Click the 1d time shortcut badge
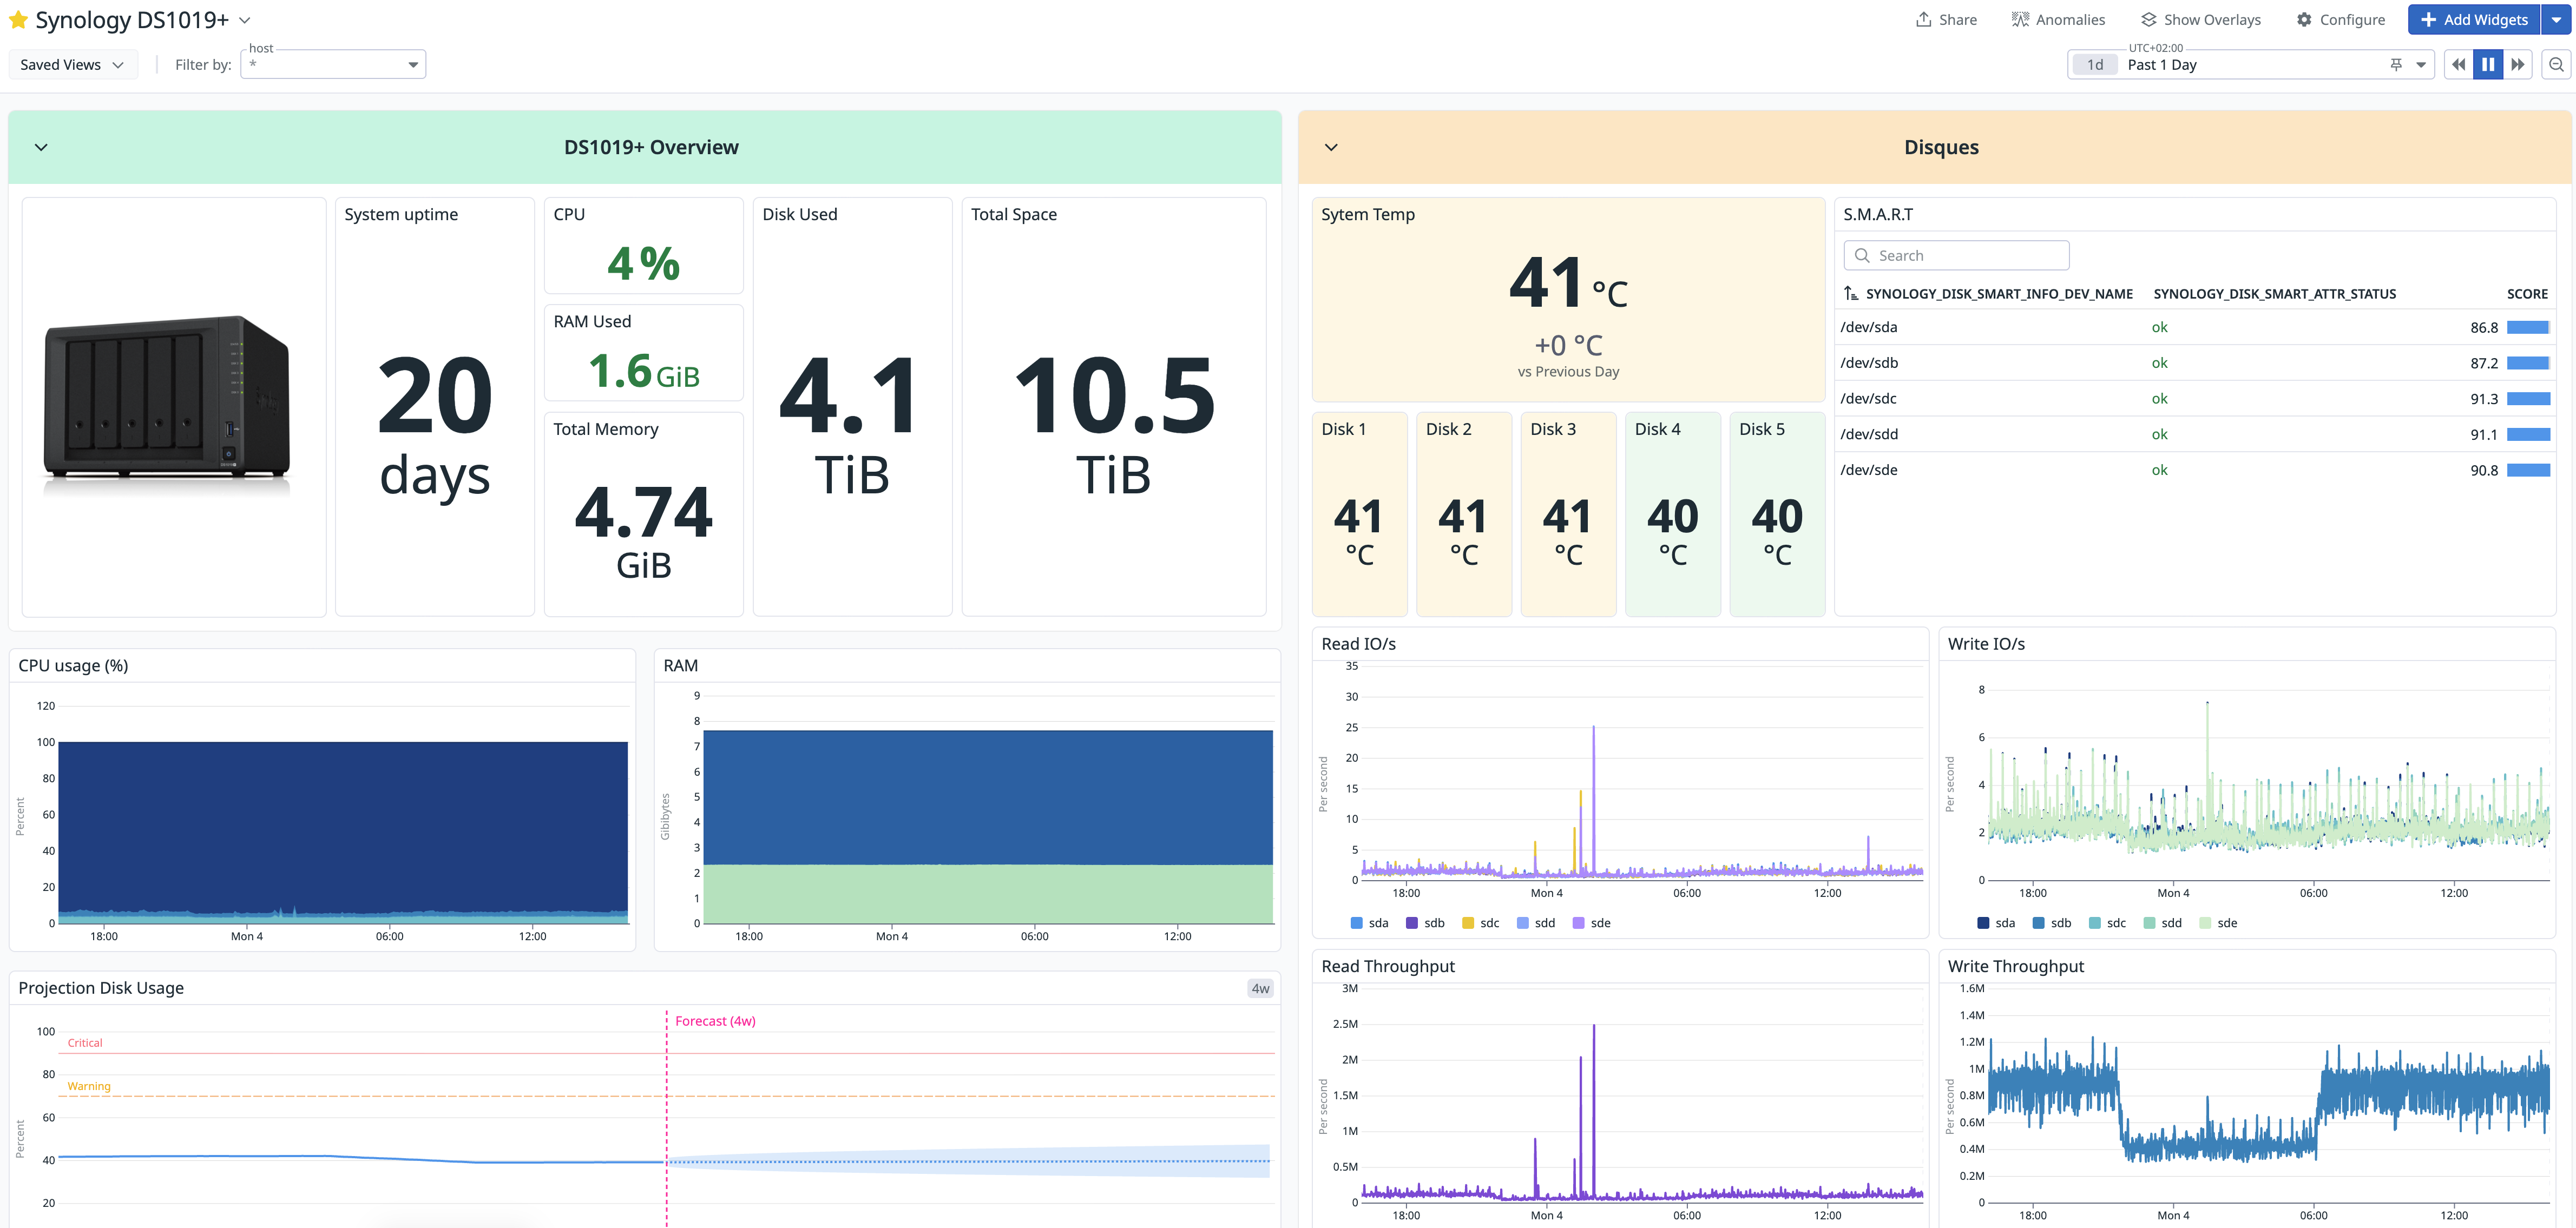Viewport: 2576px width, 1228px height. coord(2095,65)
